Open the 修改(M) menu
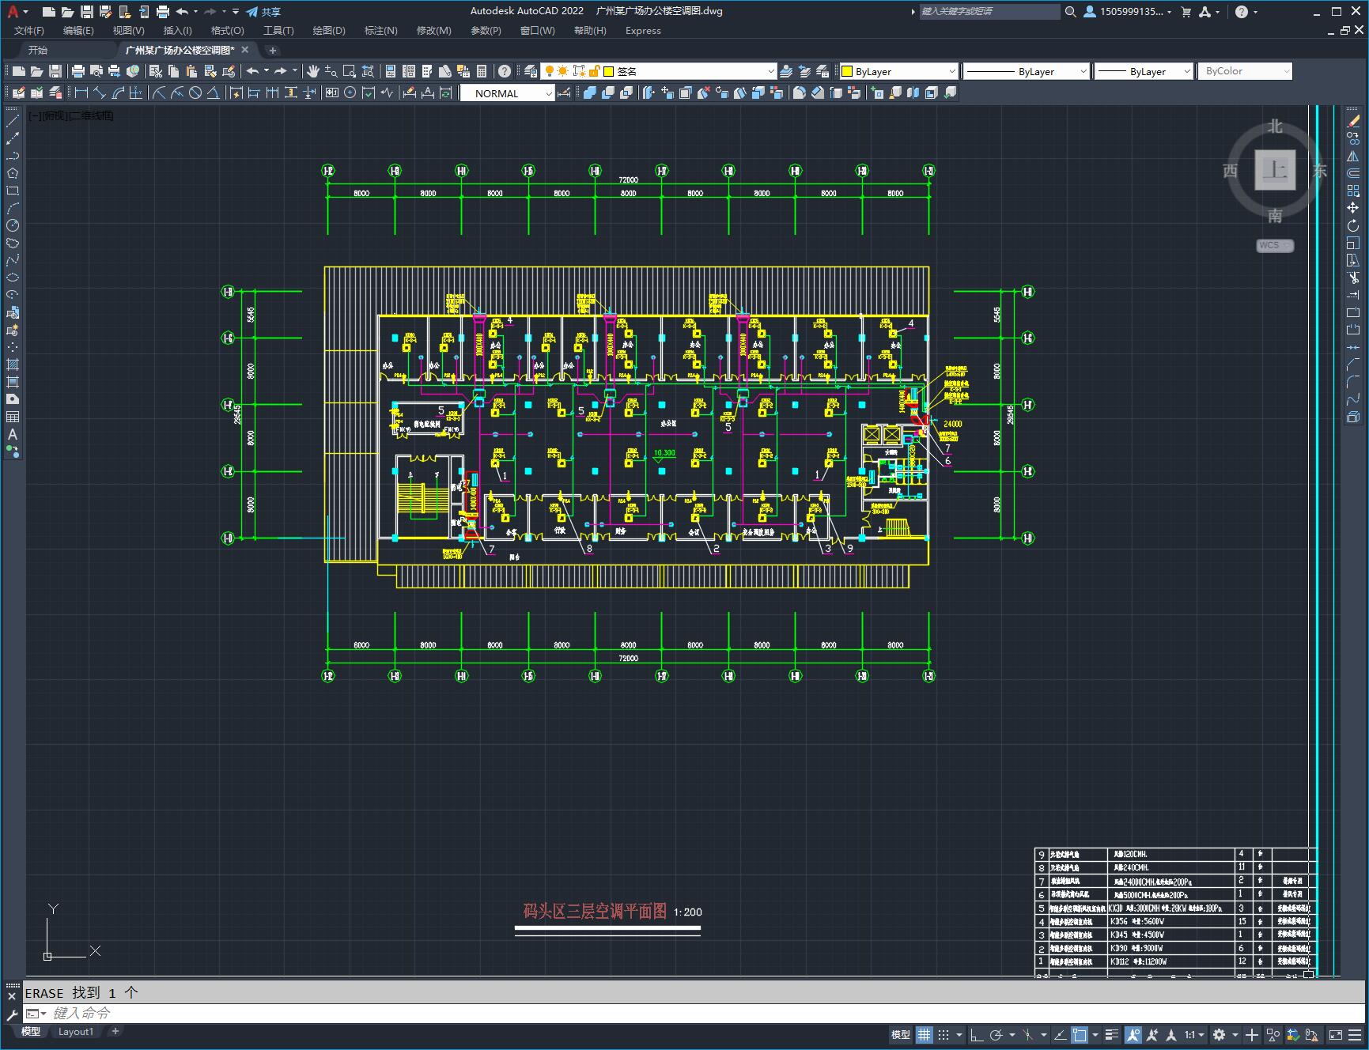Image resolution: width=1369 pixels, height=1050 pixels. click(433, 30)
